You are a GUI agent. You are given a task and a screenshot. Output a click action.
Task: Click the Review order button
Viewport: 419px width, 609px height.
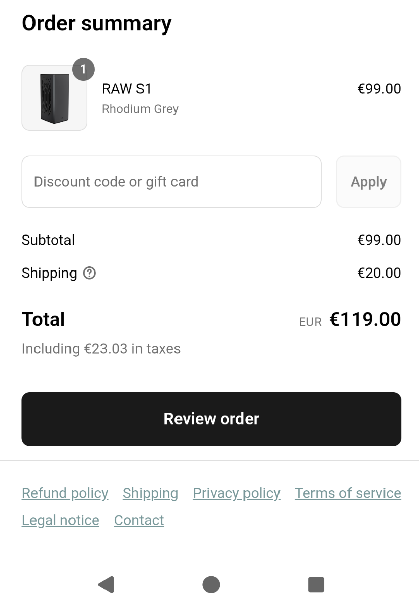coord(211,419)
